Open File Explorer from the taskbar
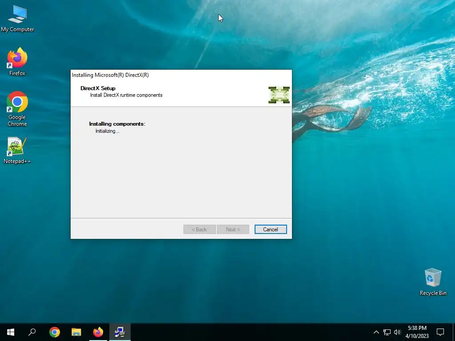 (76, 332)
